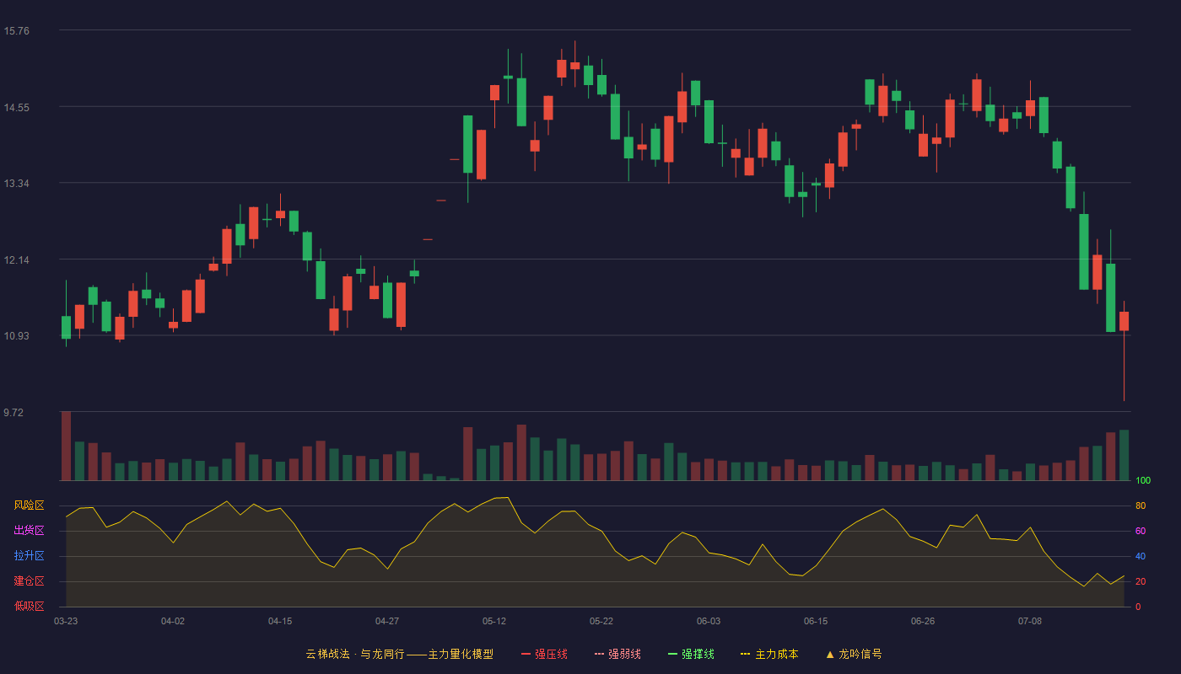Select the tallest red volume bar above 03-23
Viewport: 1181px width, 674px height.
click(x=66, y=446)
